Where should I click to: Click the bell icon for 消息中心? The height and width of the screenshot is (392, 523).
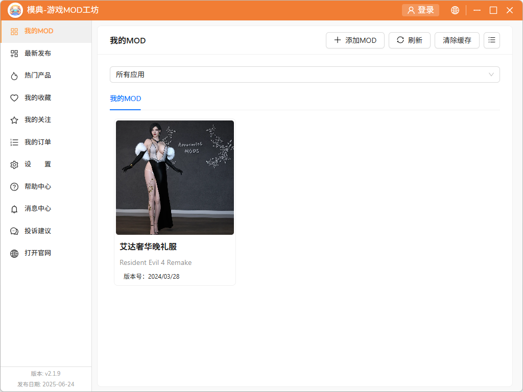tap(14, 209)
